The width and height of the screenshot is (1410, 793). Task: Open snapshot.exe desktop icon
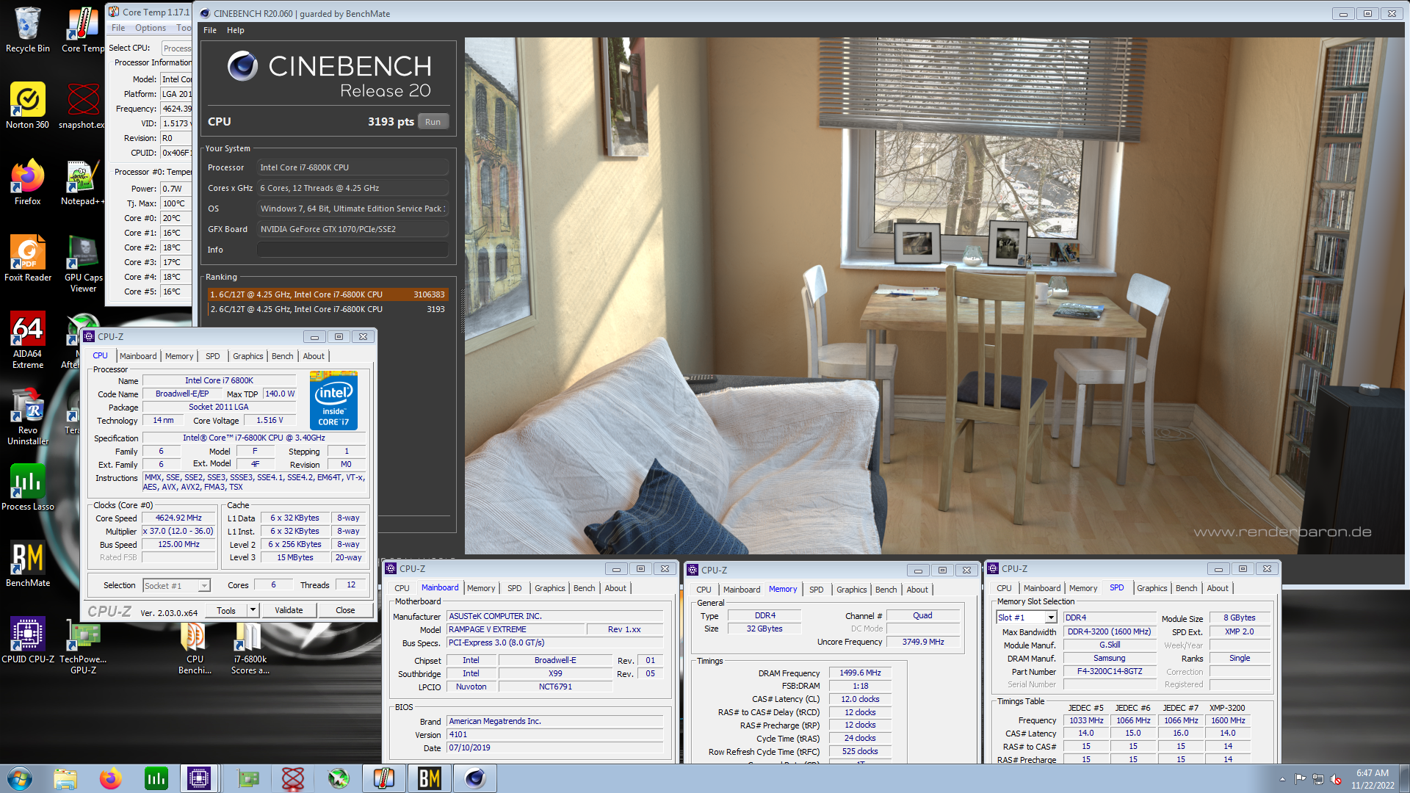(82, 106)
